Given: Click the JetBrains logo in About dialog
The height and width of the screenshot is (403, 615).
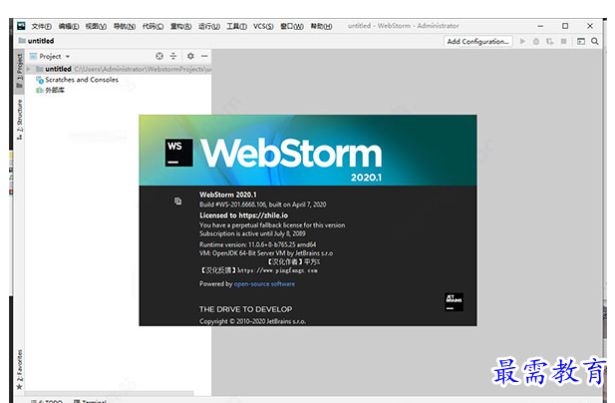Looking at the screenshot, I should [454, 302].
